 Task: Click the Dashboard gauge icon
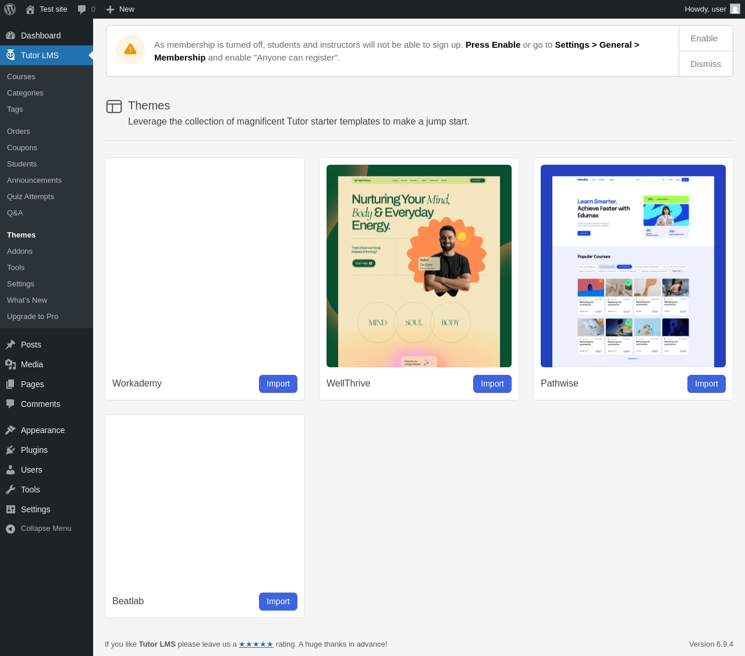[x=10, y=36]
